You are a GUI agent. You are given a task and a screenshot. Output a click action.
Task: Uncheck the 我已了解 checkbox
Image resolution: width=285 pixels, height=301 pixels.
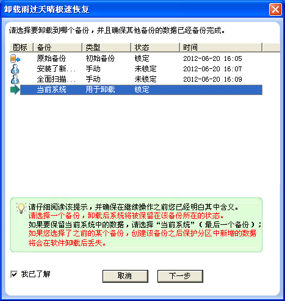(14, 274)
